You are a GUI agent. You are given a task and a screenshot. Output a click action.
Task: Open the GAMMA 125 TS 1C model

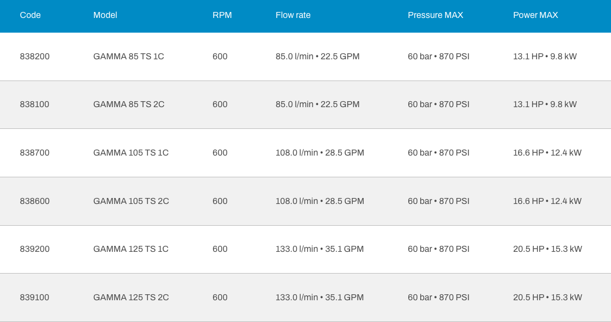131,249
